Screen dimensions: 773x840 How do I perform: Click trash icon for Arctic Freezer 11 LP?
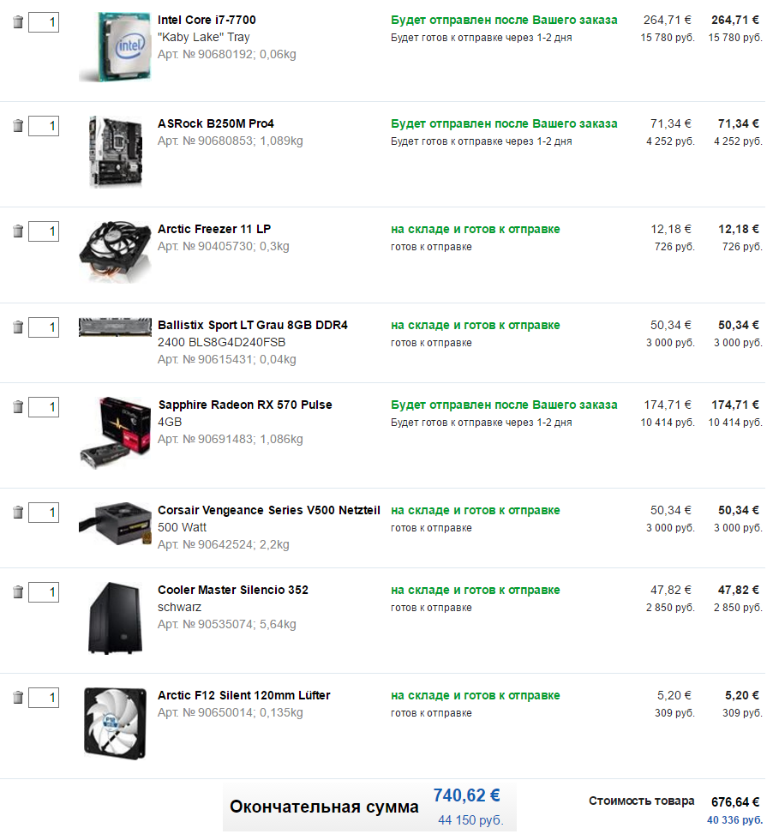point(18,231)
